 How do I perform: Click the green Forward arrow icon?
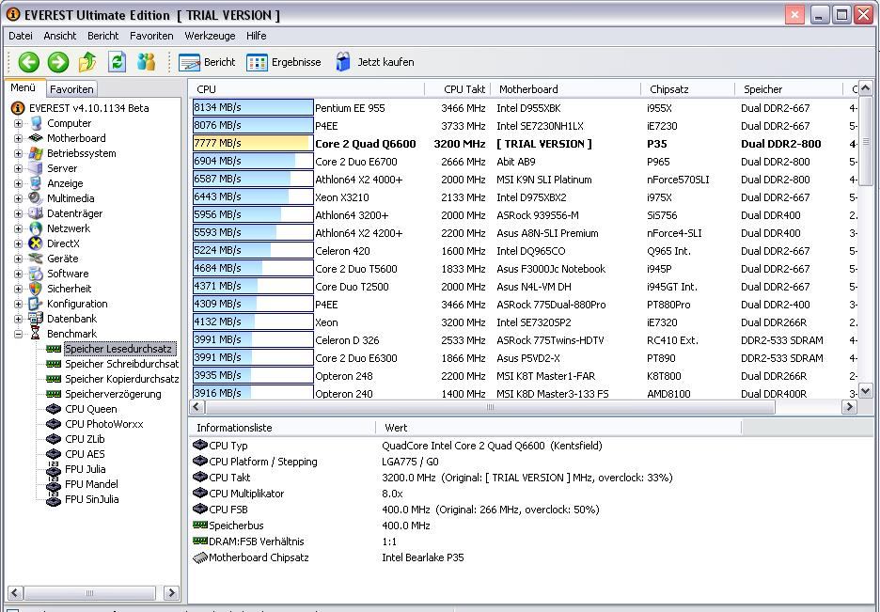(57, 62)
